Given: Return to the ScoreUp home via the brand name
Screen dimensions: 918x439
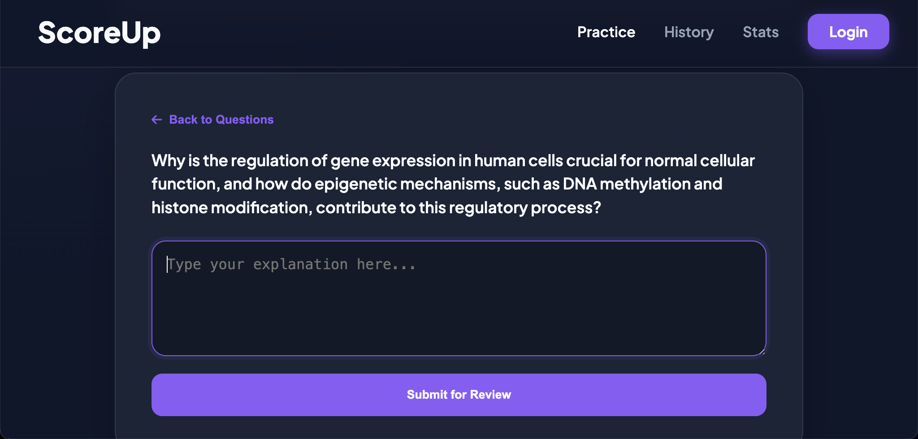Looking at the screenshot, I should click(x=99, y=33).
